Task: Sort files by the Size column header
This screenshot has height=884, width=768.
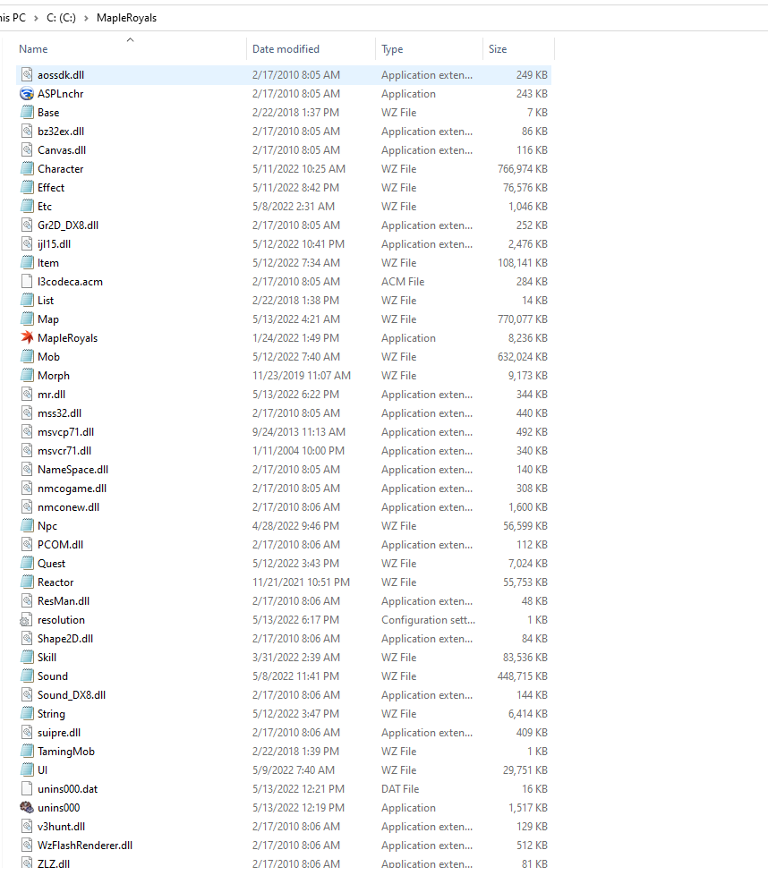Action: pos(498,49)
